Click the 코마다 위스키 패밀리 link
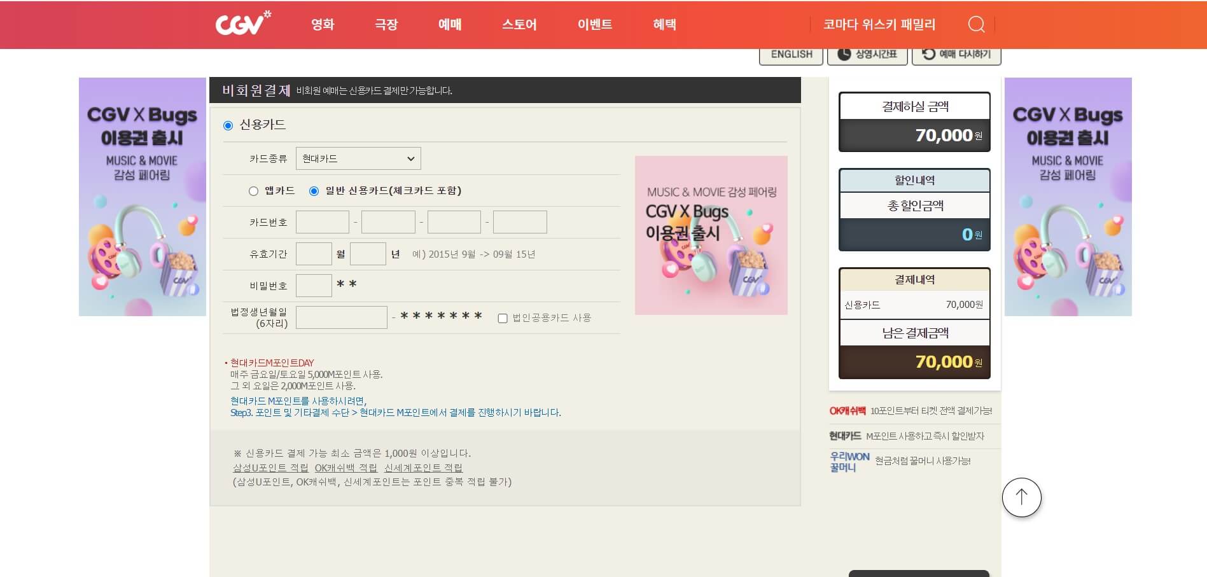This screenshot has width=1207, height=577. [879, 25]
